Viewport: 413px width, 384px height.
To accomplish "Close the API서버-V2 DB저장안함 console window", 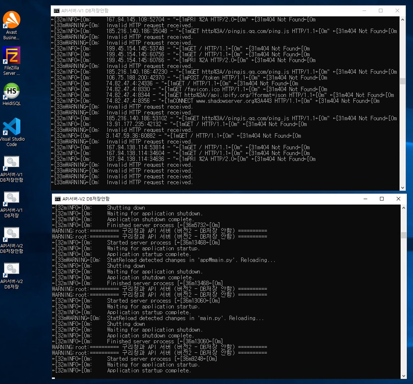I will tap(398, 199).
